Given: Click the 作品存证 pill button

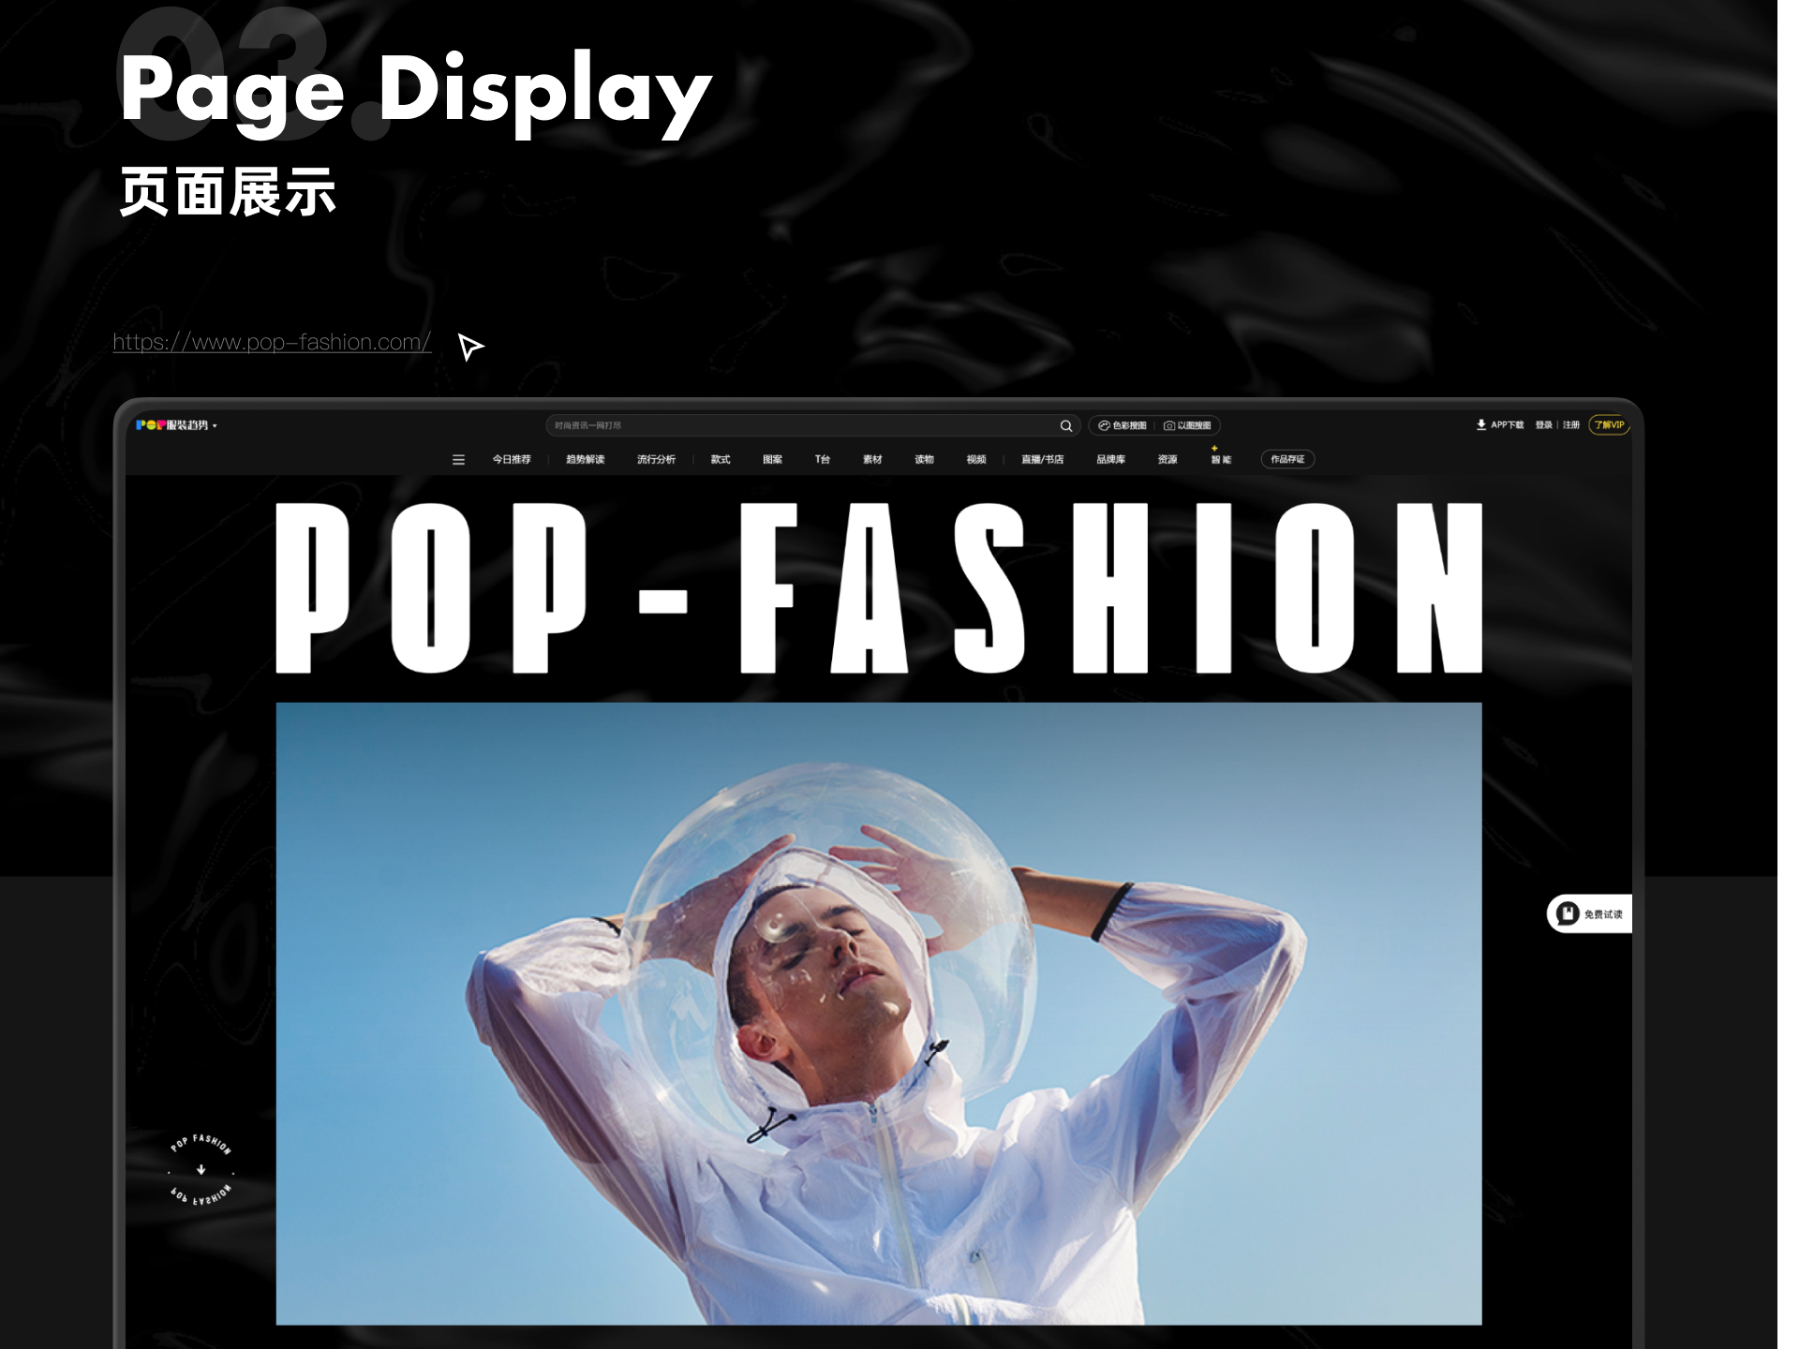Looking at the screenshot, I should [x=1287, y=459].
